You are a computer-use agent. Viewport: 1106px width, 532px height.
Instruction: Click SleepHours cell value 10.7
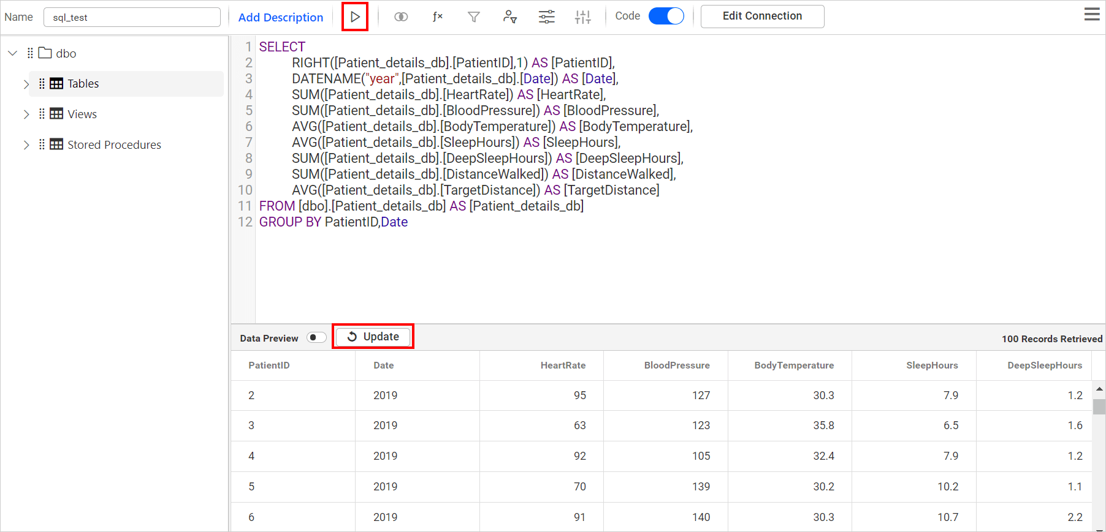[948, 517]
